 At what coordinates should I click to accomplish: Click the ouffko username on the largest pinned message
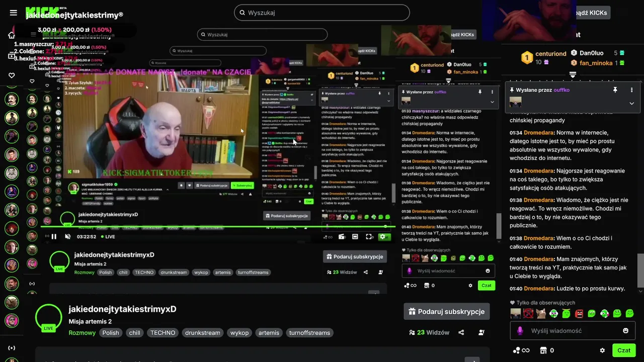[x=561, y=89]
